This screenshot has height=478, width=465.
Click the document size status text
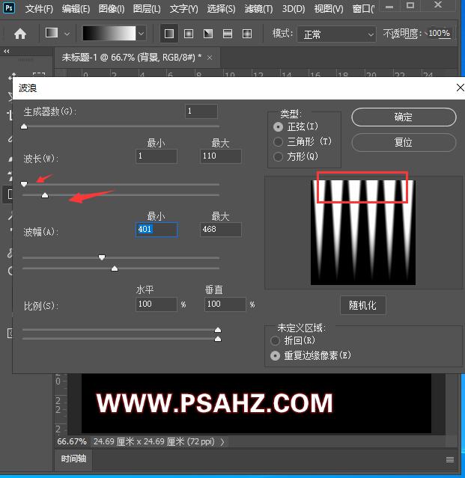pos(154,441)
